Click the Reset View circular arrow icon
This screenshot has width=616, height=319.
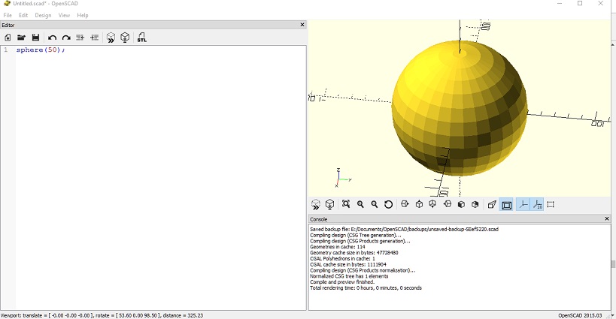(x=388, y=204)
